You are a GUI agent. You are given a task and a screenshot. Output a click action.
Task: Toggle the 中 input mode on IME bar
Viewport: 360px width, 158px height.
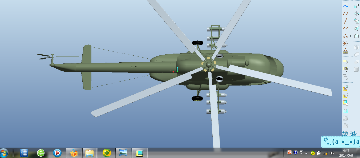pyautogui.click(x=326, y=140)
